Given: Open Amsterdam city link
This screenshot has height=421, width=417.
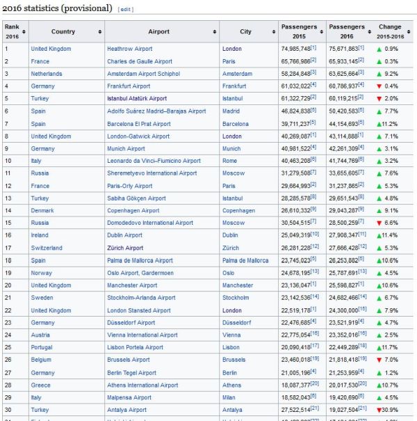Looking at the screenshot, I should coord(237,74).
